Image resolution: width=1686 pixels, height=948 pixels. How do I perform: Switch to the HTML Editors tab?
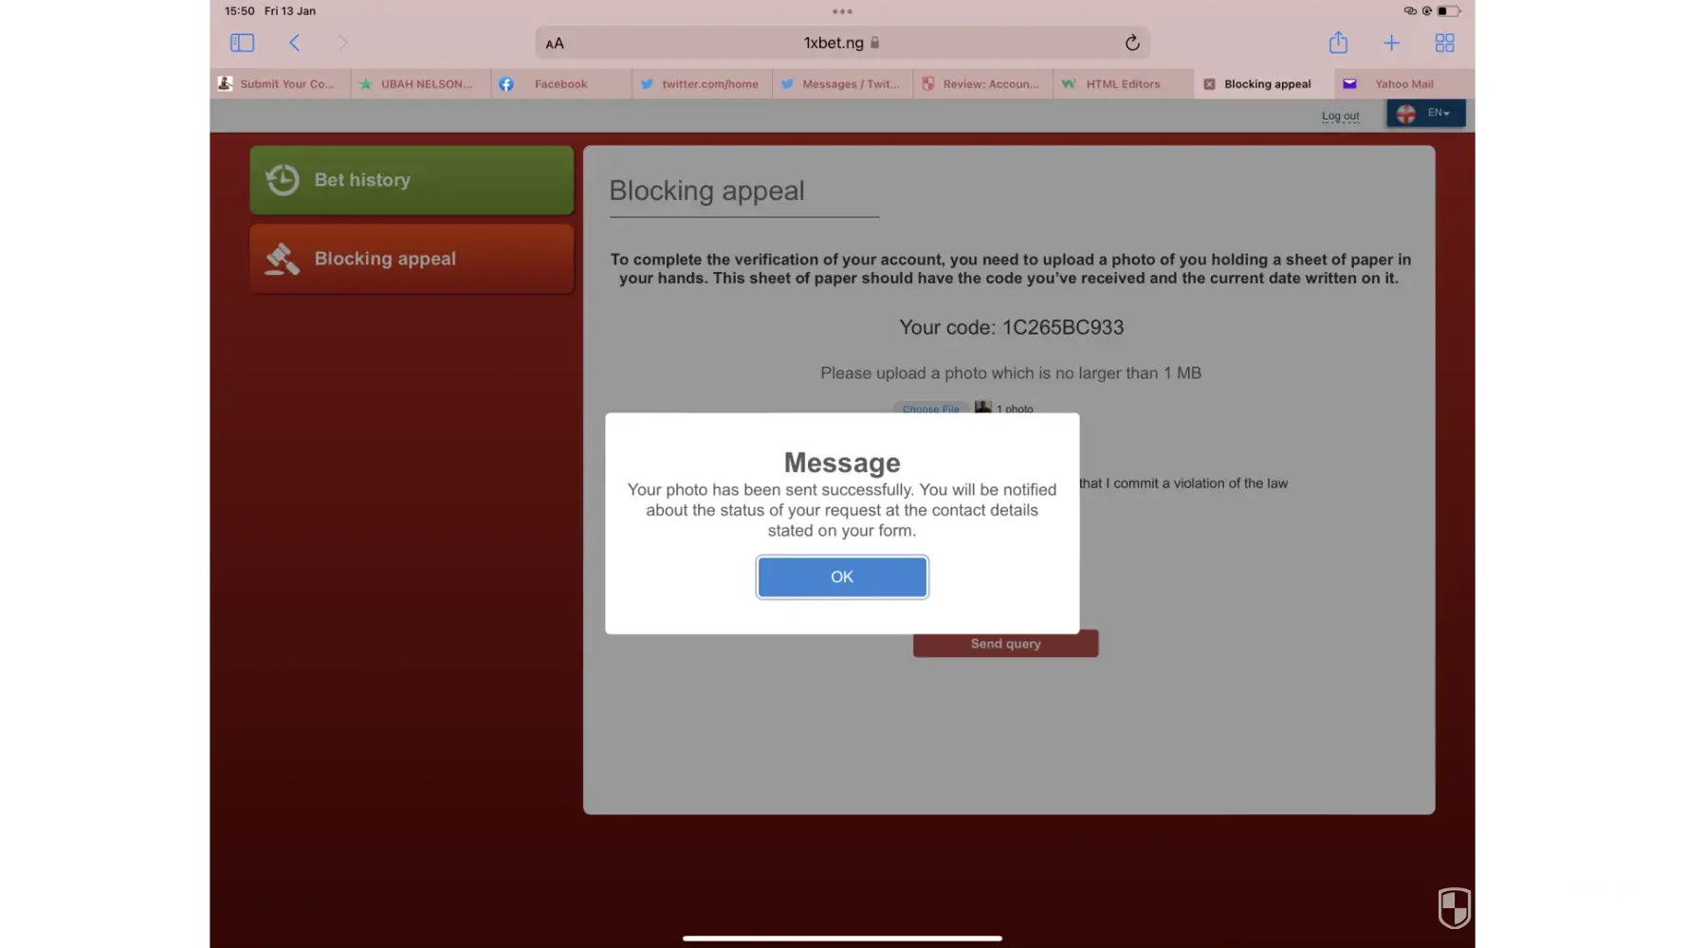[x=1122, y=84]
